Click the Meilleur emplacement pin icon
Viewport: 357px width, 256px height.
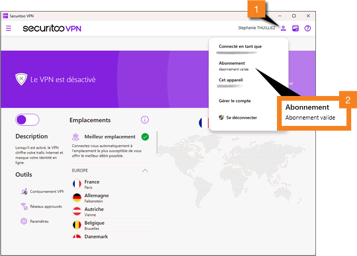pyautogui.click(x=76, y=137)
